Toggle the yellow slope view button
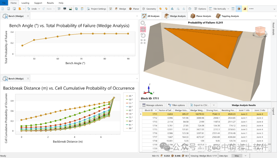Screen dimensions: 277x158 [x=245, y=9]
